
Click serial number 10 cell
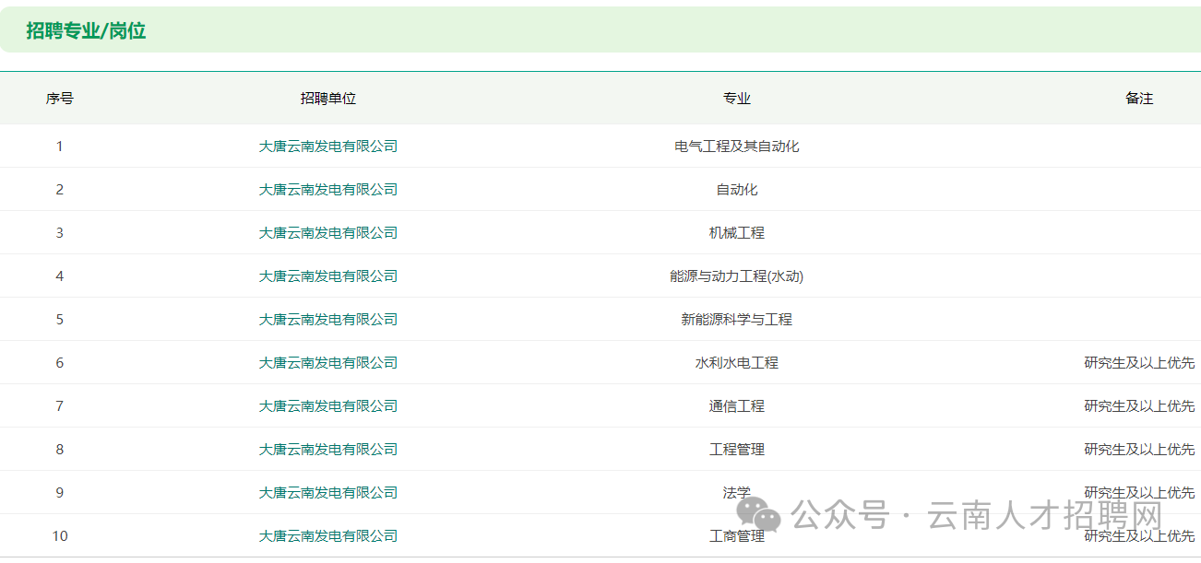tap(59, 535)
